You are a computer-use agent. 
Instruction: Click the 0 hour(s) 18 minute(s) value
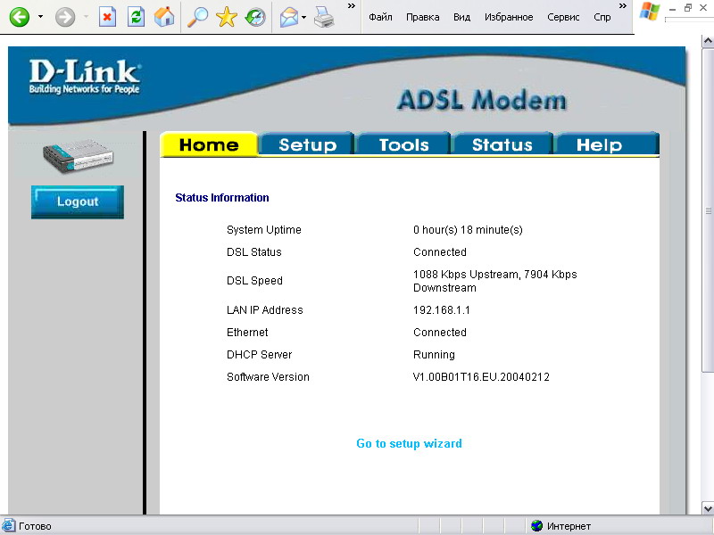(x=468, y=230)
